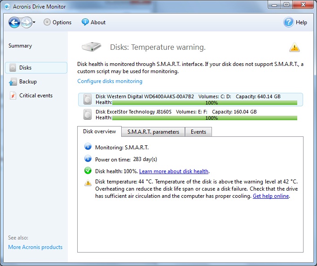Image resolution: width=317 pixels, height=266 pixels.
Task: Click Western Digital health bar at 100%
Action: click(x=205, y=103)
